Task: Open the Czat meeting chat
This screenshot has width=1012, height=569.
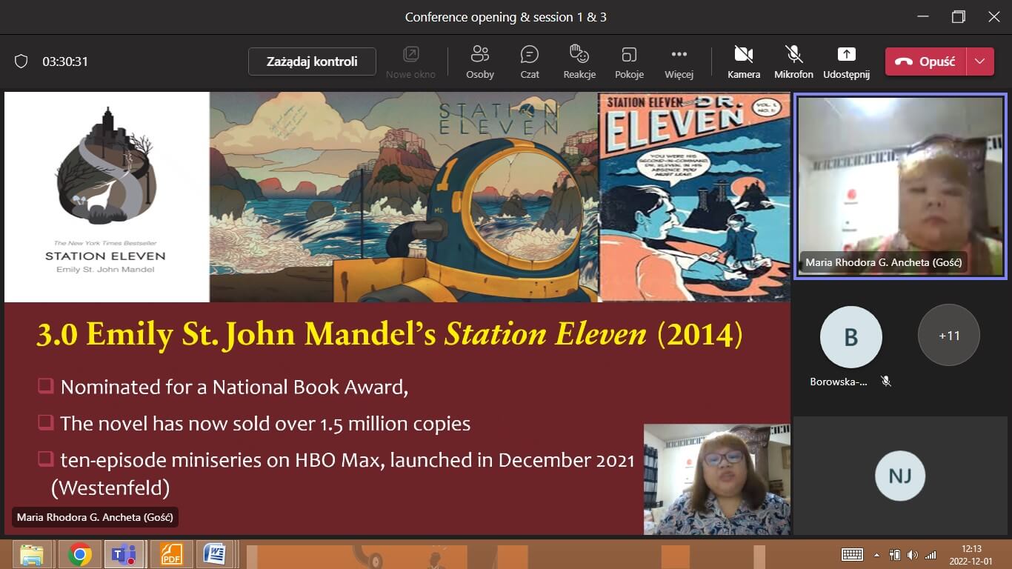Action: click(530, 61)
